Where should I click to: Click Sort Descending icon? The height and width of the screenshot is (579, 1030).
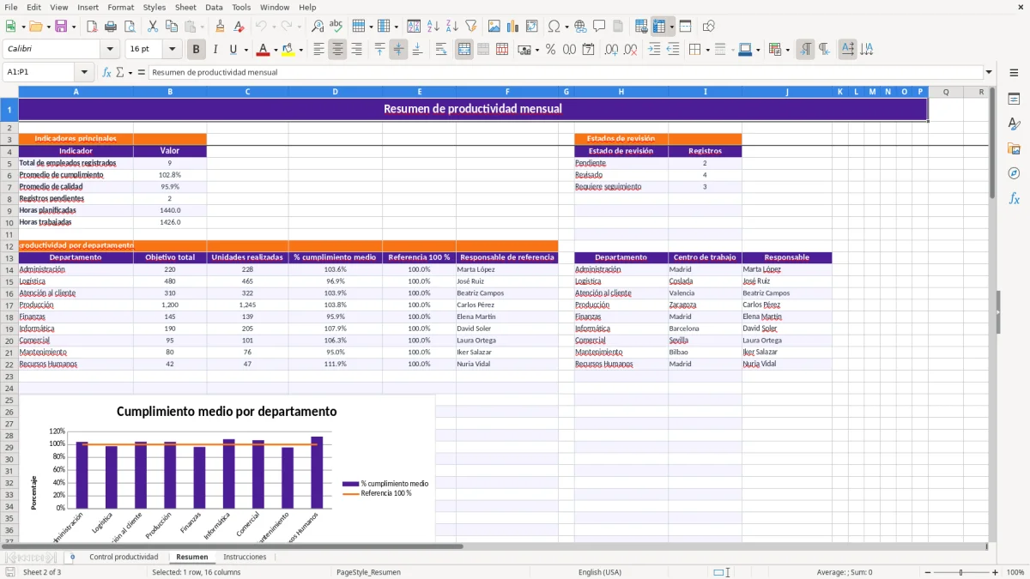coord(452,27)
